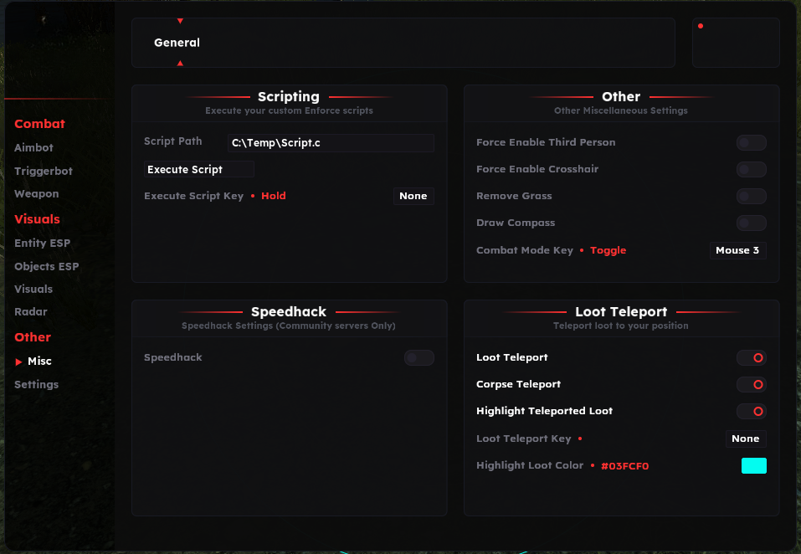Click red dot after Loot Teleport Key

click(x=580, y=439)
